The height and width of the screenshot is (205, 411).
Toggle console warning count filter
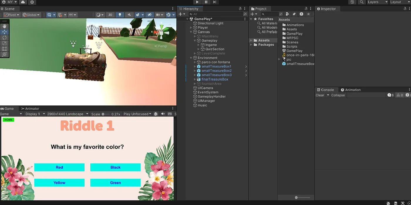pyautogui.click(x=400, y=95)
